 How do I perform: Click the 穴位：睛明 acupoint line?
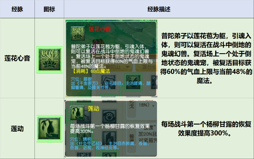pos(81,140)
